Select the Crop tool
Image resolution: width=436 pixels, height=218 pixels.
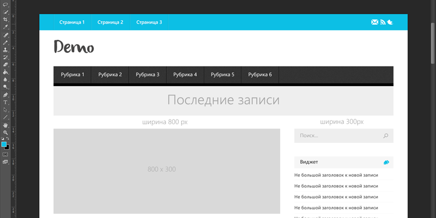tap(5, 19)
